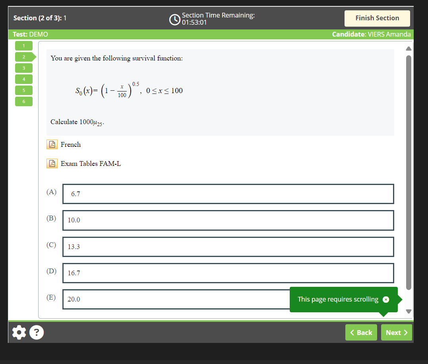Click the scrollbar up arrow
This screenshot has height=364, width=428.
(x=409, y=48)
